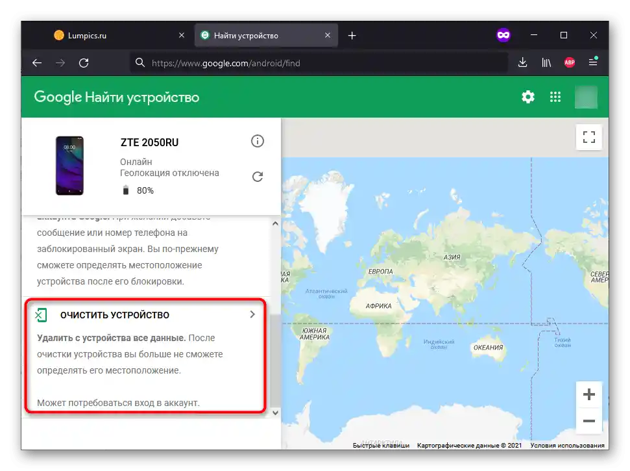630x471 pixels.
Task: Open the Adblock Plus extension
Action: point(569,62)
